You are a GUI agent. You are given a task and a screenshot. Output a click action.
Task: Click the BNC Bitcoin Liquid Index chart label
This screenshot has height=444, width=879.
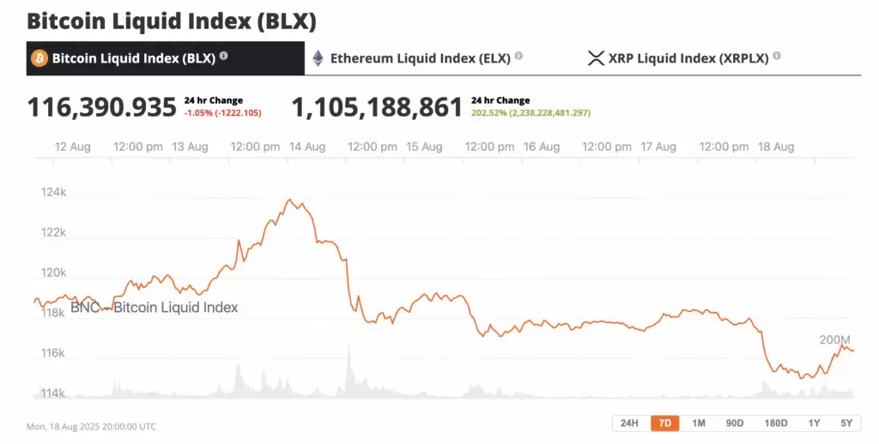click(155, 307)
